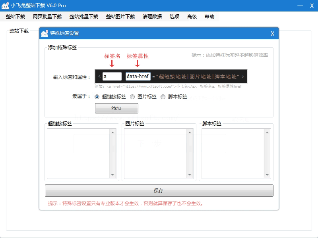Viewport: 318px width, 238px height.
Task: Open the 整站下载 menu
Action: click(x=16, y=17)
